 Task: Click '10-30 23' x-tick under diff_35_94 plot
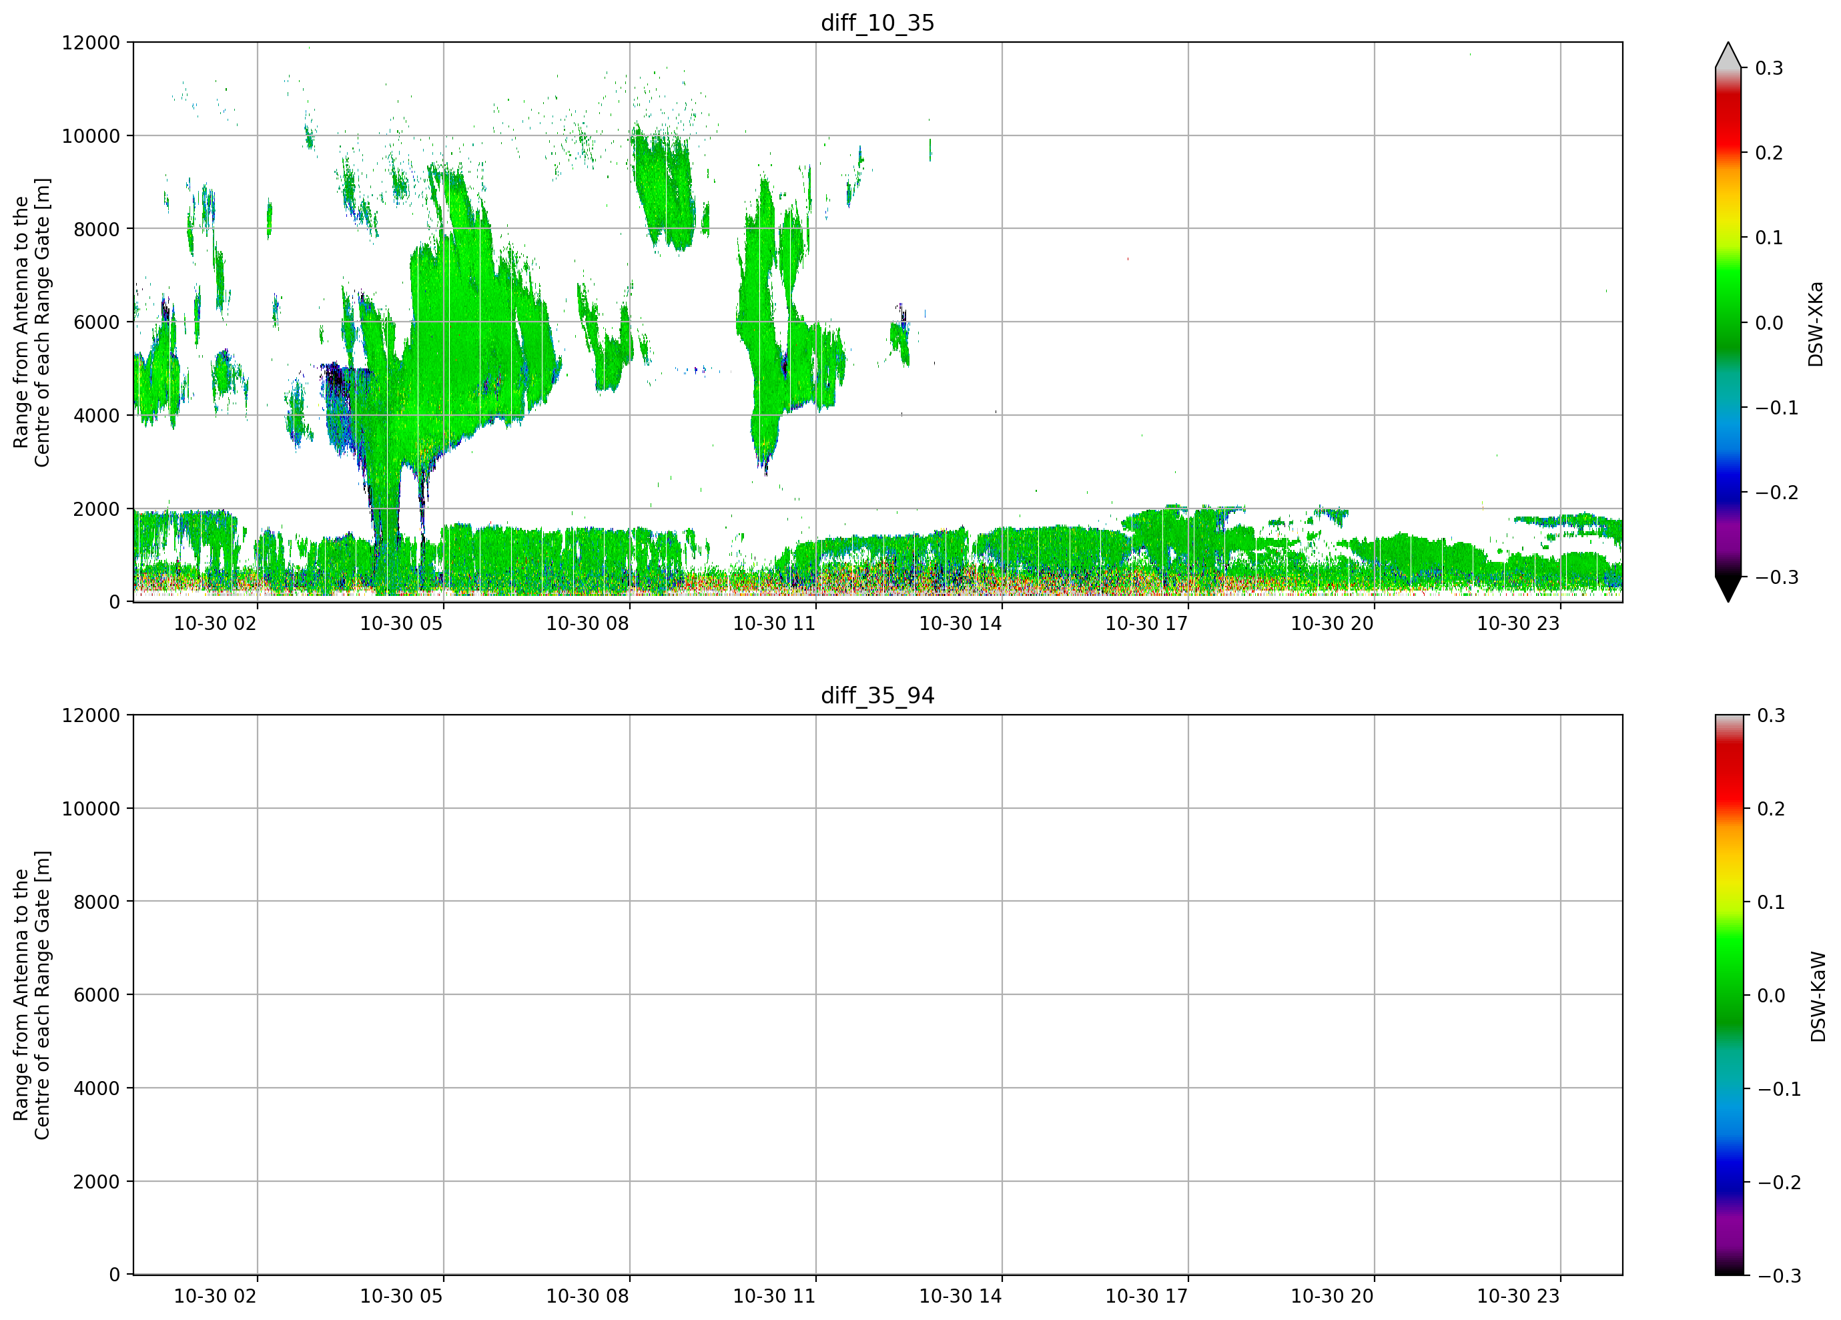(x=1518, y=1296)
